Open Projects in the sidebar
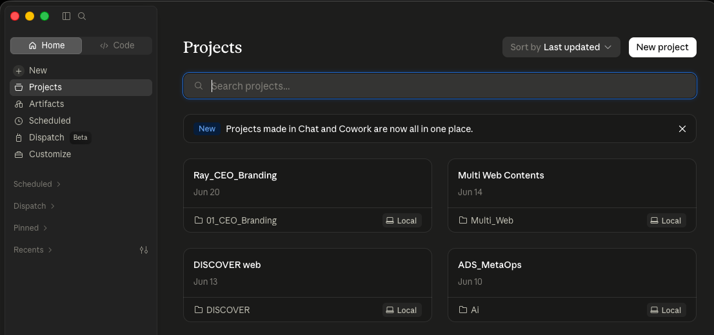This screenshot has height=335, width=714. (81, 87)
